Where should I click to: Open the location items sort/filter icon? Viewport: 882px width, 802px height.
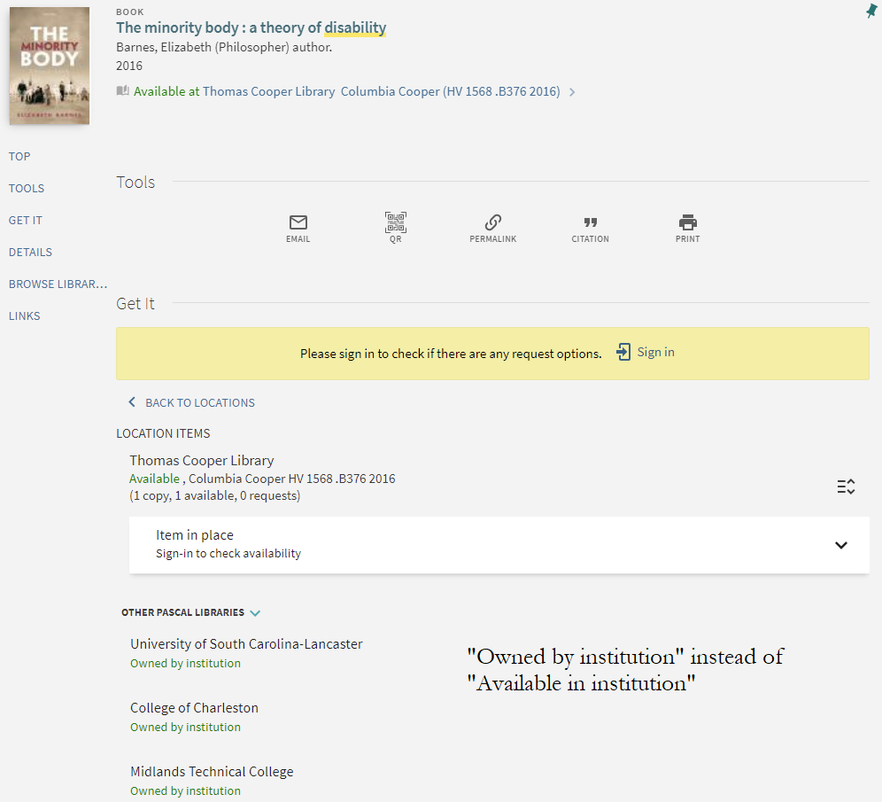(846, 487)
